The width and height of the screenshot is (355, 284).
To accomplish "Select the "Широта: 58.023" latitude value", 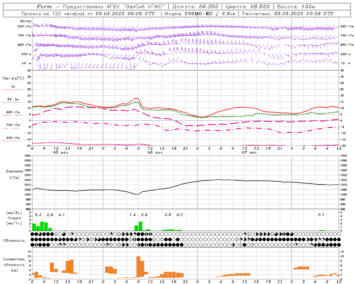I will [247, 7].
